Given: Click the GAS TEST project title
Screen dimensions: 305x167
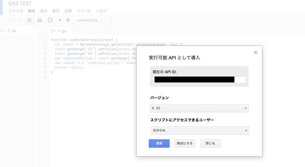Looking at the screenshot, I should click(x=20, y=4).
